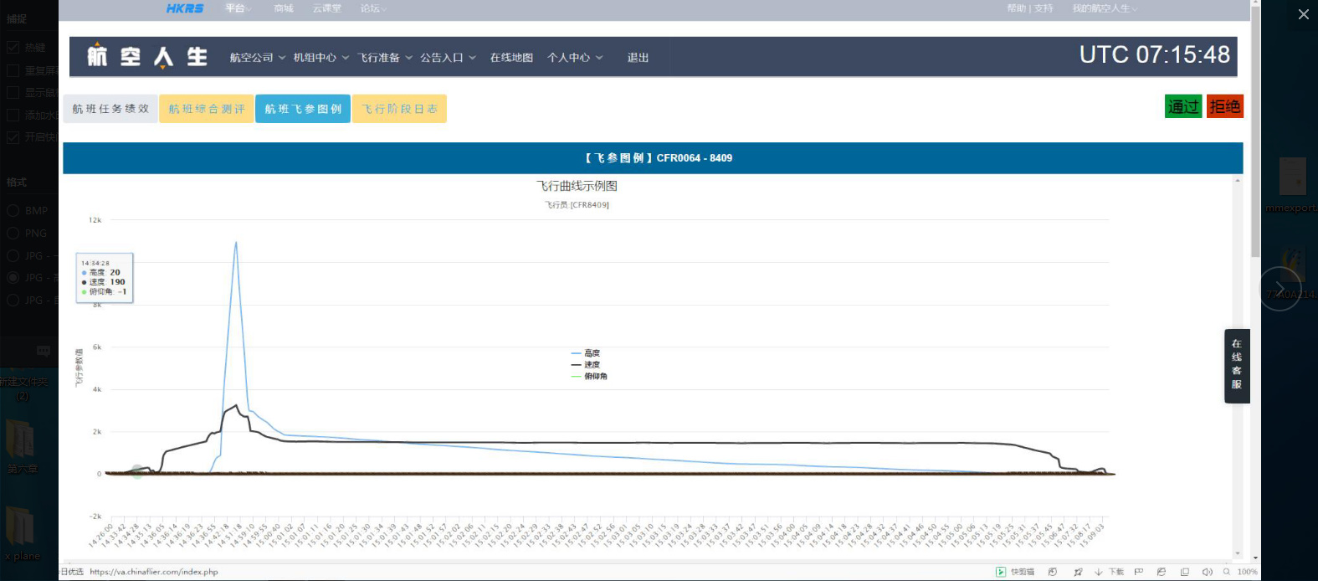
Task: Open the 商城 top bar link
Action: click(284, 8)
